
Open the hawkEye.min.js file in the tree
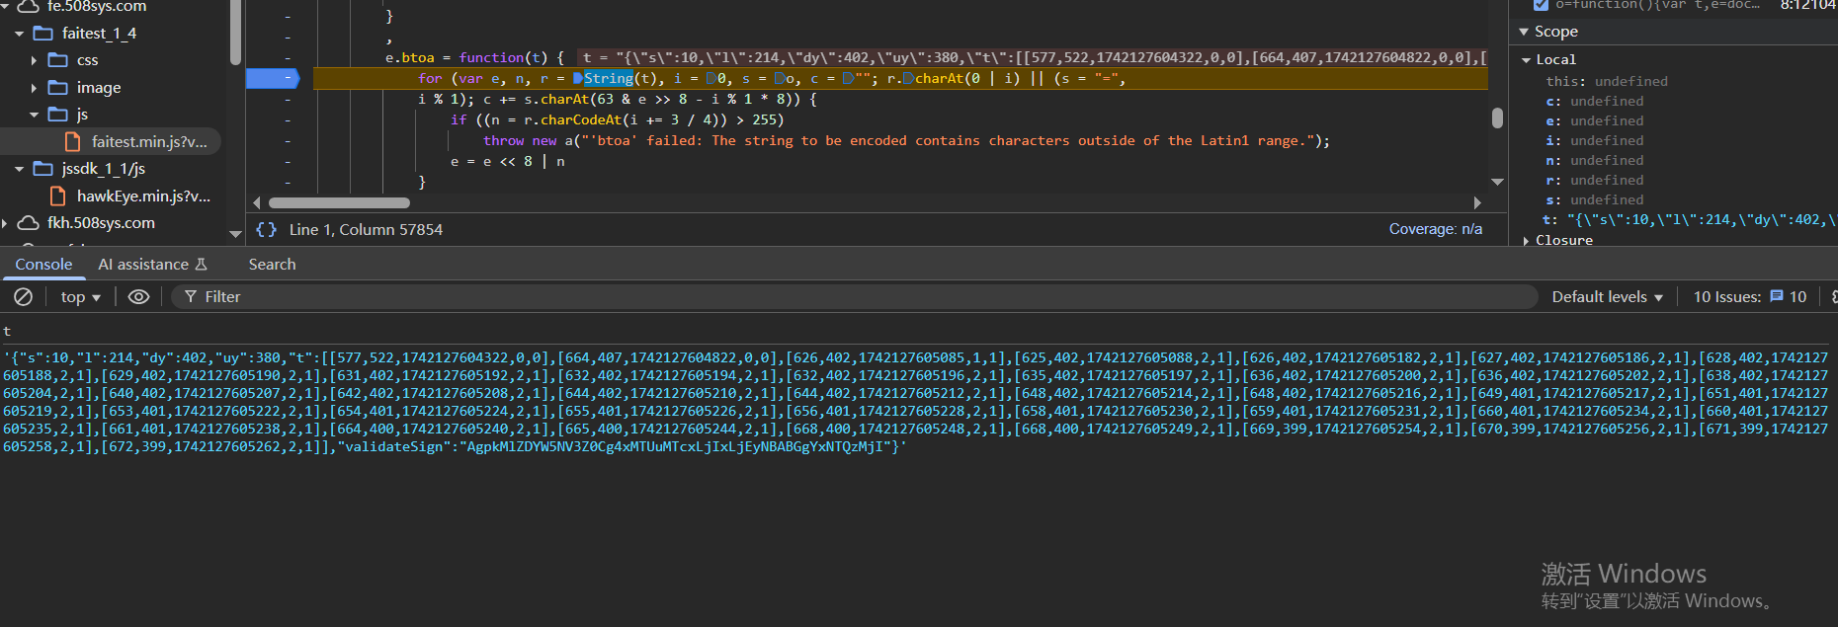[143, 196]
